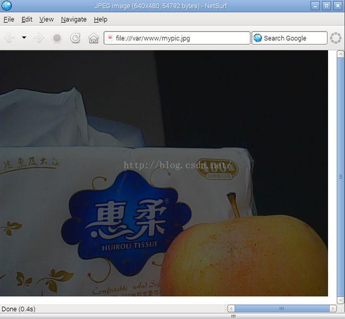Click the NetSurf globe icon in the title bar
Image resolution: width=345 pixels, height=319 pixels.
pyautogui.click(x=6, y=6)
